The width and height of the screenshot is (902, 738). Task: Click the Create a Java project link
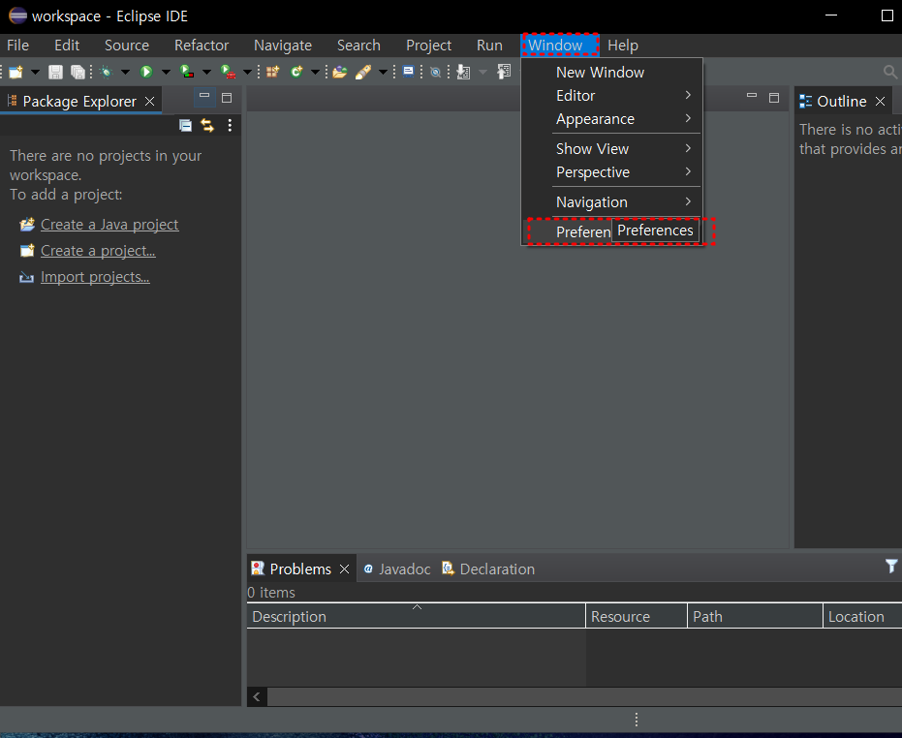coord(109,225)
